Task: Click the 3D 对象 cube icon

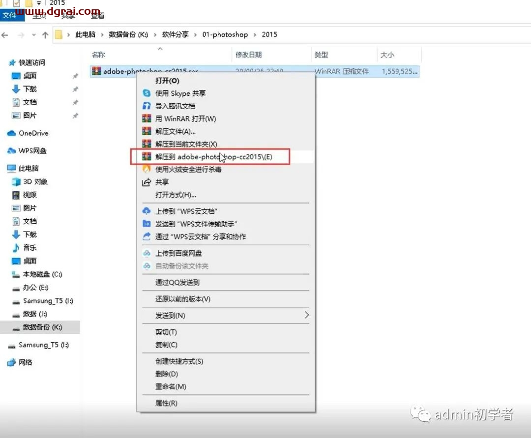Action: pos(16,182)
